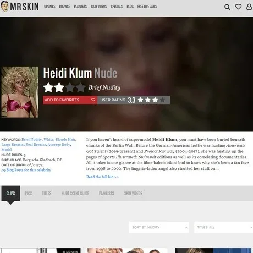The height and width of the screenshot is (253, 253).
Task: Click the Real Breasts keyword link
Action: point(36,145)
